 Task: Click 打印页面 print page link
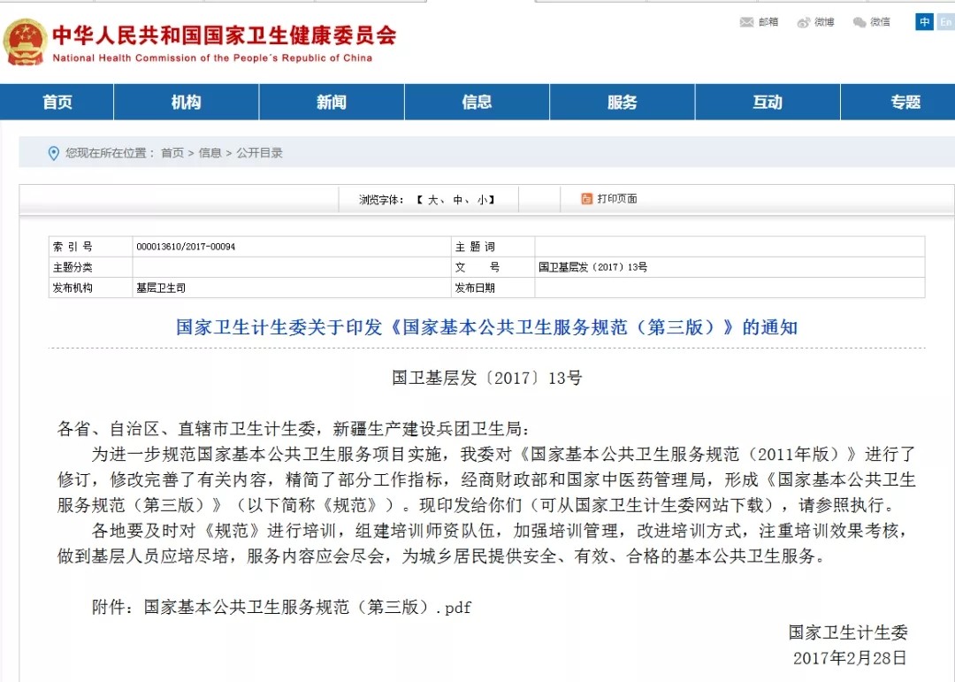click(617, 199)
